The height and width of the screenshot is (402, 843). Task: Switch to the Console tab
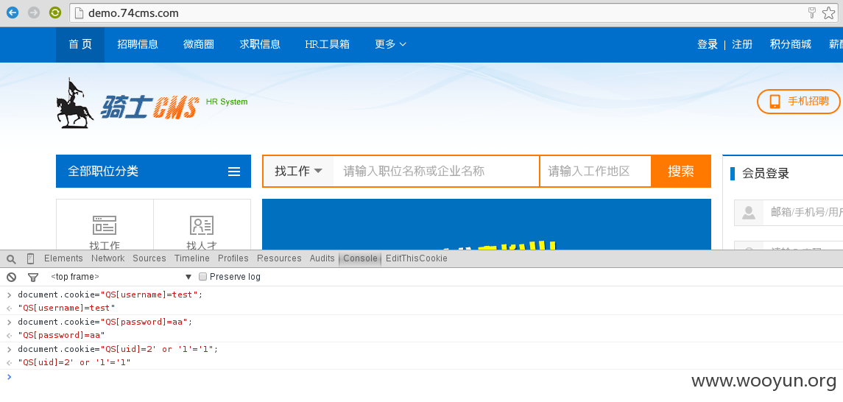point(360,258)
